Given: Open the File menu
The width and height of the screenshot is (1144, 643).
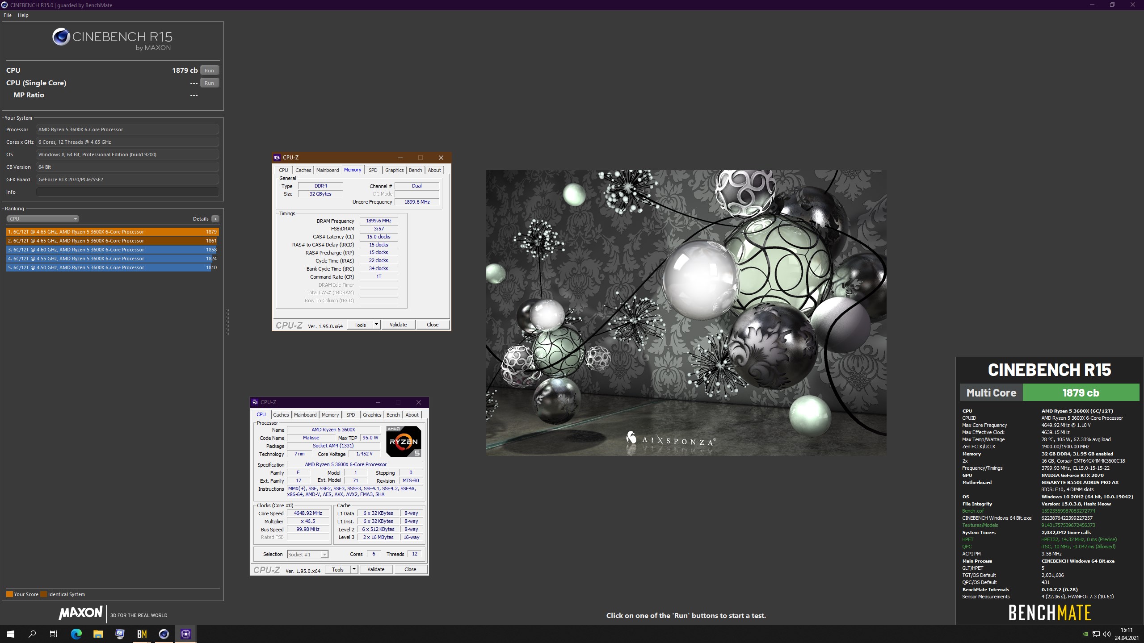Looking at the screenshot, I should pyautogui.click(x=8, y=15).
